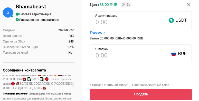The height and width of the screenshot is (101, 199).
Task: Click the 92% completion rate value
Action: coord(71,47)
